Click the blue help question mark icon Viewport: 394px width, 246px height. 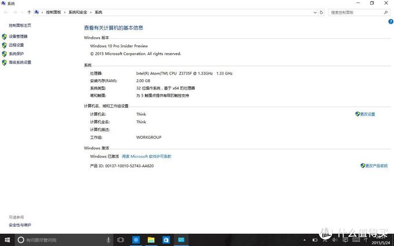click(x=391, y=21)
